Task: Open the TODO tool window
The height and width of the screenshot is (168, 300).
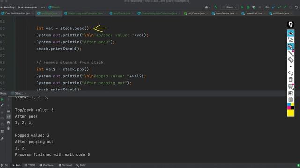Action: pyautogui.click(x=30, y=165)
